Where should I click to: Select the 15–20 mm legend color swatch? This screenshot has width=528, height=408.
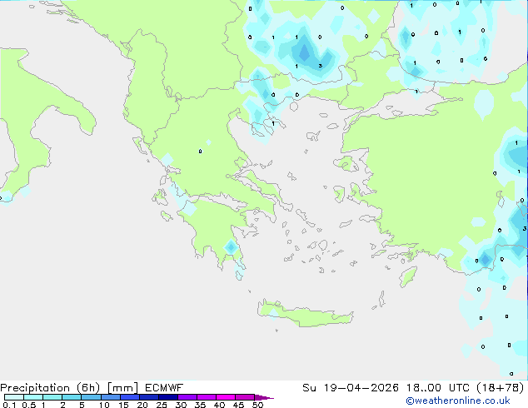pos(130,397)
